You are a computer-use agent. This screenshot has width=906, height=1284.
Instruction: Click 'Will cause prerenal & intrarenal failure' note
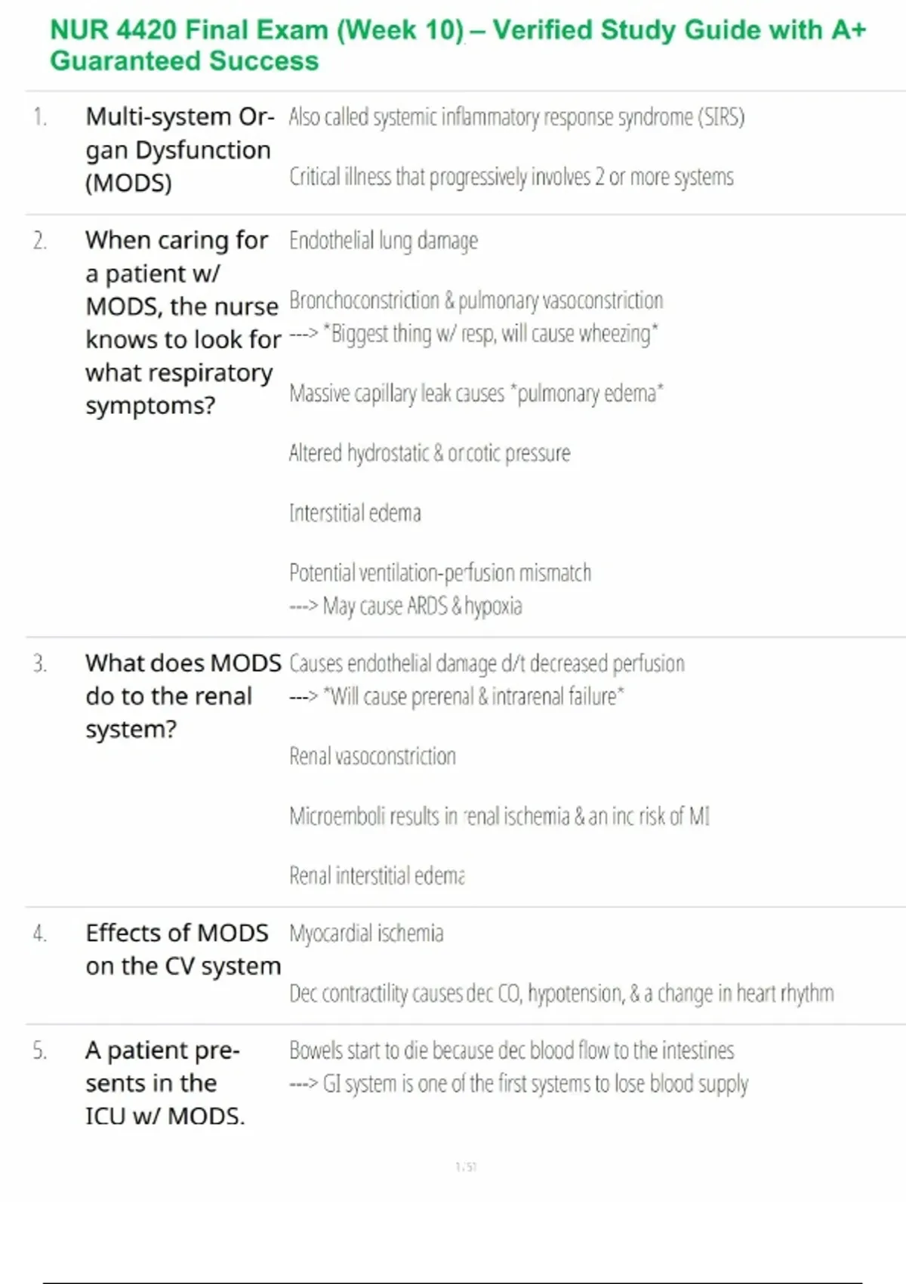pos(457,696)
